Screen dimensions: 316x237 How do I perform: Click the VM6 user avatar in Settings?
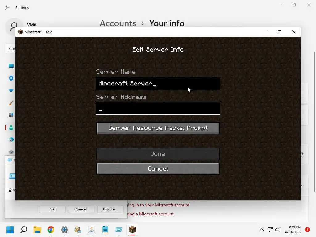14,27
